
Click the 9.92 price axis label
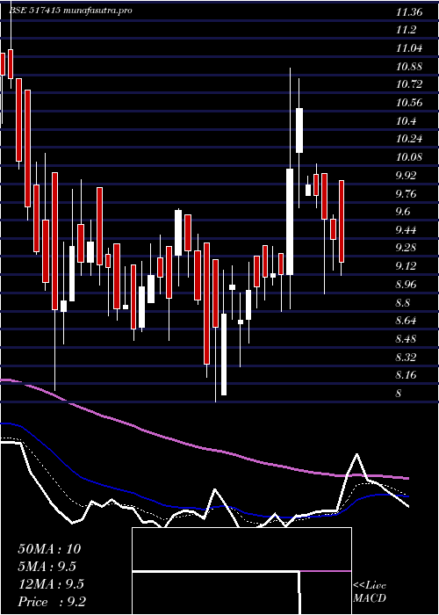coord(406,176)
